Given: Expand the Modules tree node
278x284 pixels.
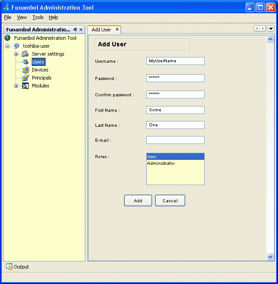Looking at the screenshot, I should (x=16, y=86).
